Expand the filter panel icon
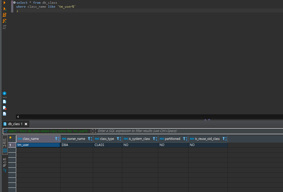Screen dimensions: 283x192 pyautogui.click(x=94, y=131)
